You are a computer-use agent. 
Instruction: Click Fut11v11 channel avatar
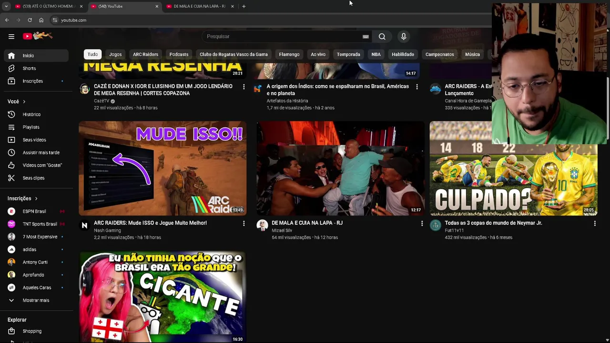435,225
